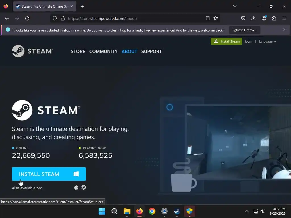Launch Google Chrome from the taskbar
This screenshot has height=218, width=291.
(x=152, y=211)
